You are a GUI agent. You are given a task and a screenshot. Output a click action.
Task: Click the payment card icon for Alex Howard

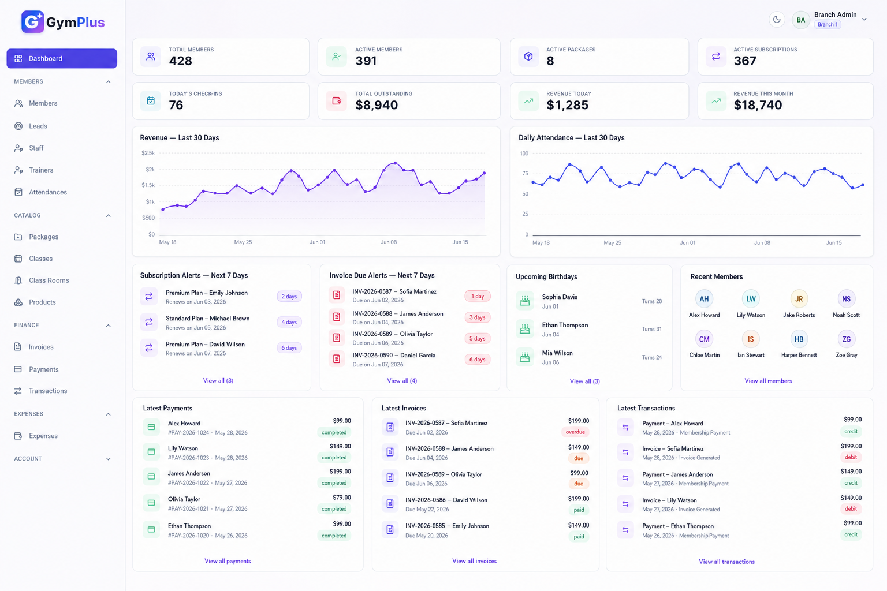(151, 427)
